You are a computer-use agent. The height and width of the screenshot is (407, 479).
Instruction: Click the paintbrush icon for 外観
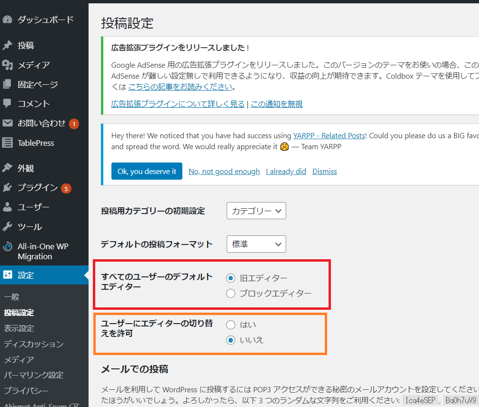(x=8, y=168)
